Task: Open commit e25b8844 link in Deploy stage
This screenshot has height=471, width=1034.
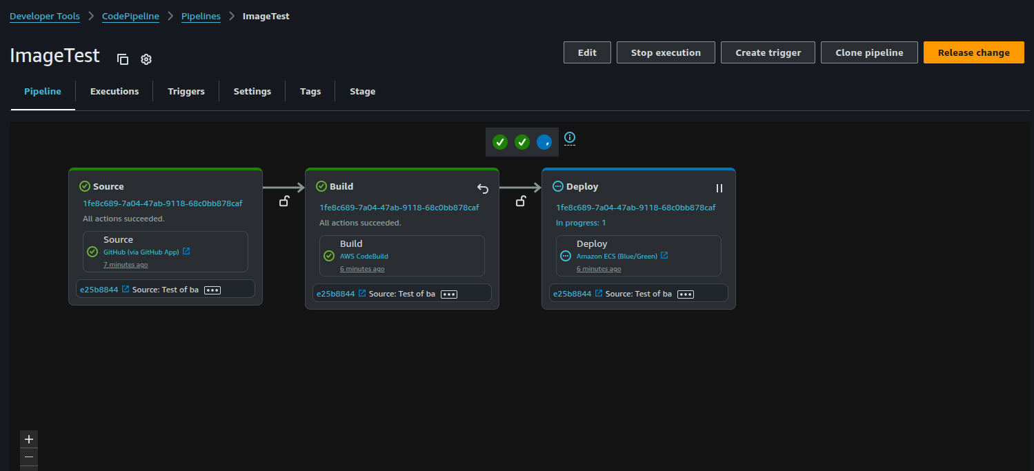Action: (x=573, y=294)
